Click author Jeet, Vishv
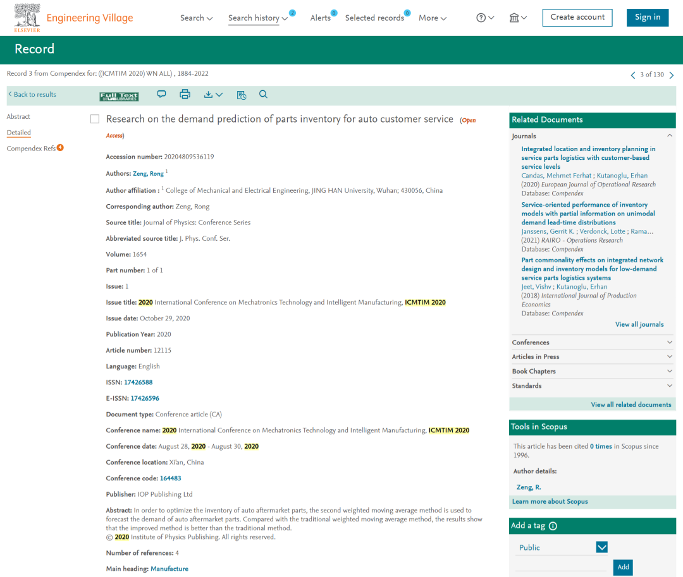 coord(536,287)
